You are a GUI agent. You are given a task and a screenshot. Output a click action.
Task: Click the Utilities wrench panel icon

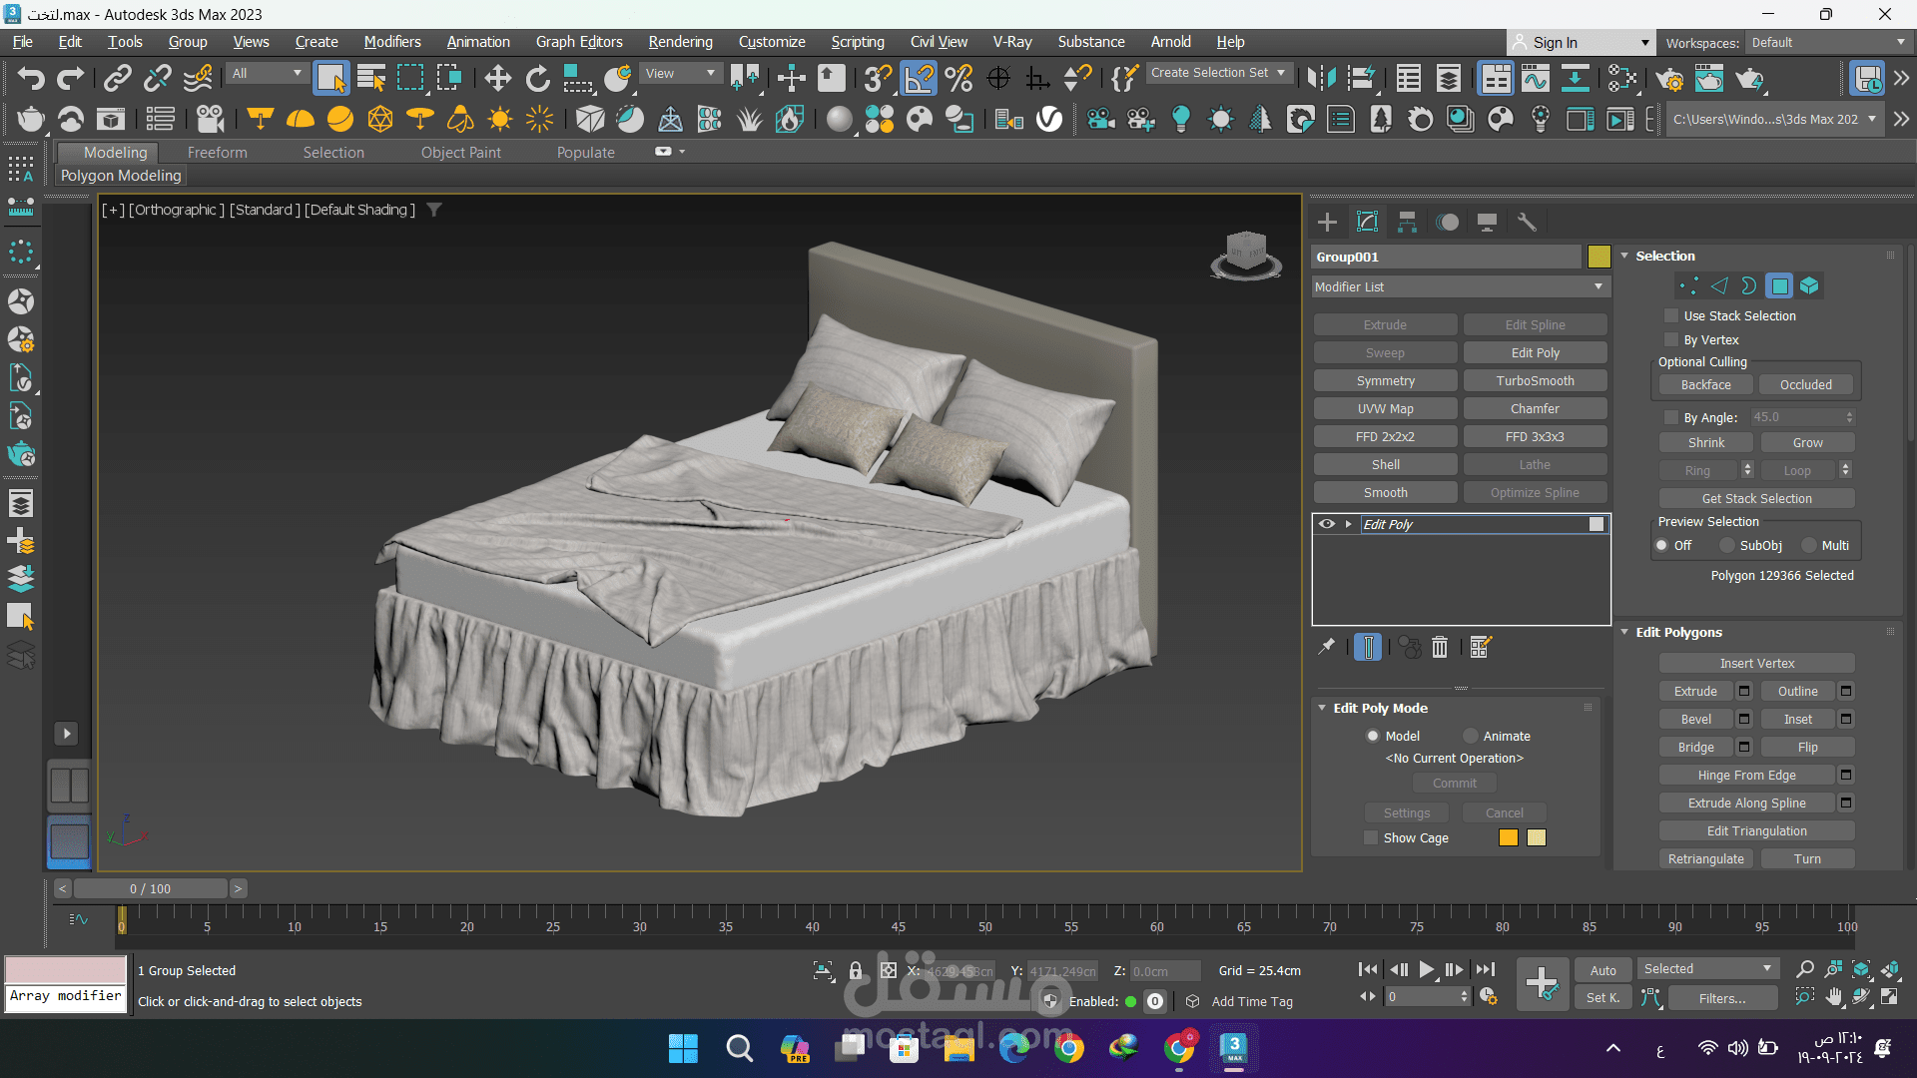click(1527, 222)
